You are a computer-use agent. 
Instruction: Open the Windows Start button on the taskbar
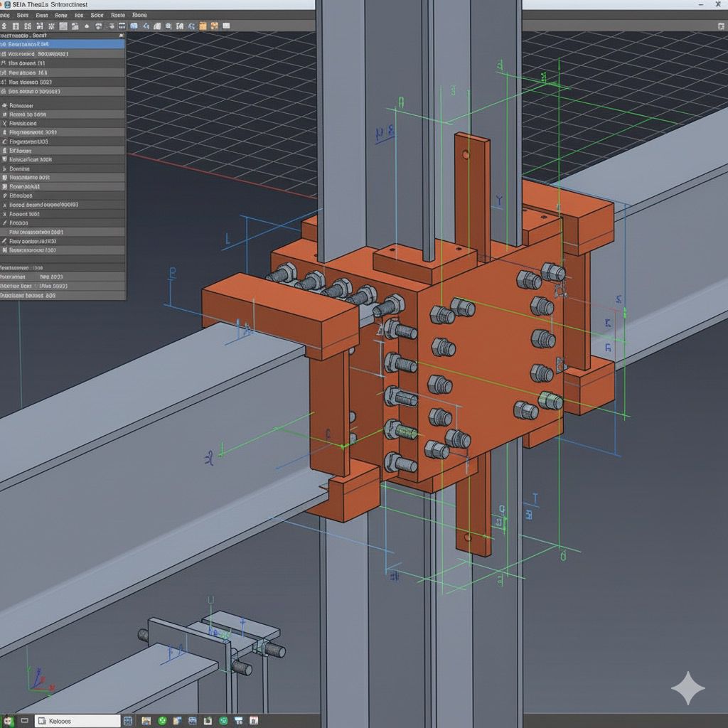[x=9, y=721]
